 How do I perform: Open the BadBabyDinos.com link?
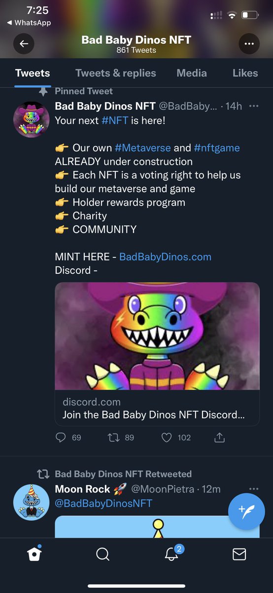click(x=165, y=257)
